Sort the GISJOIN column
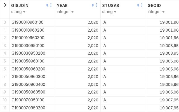The height and width of the screenshot is (112, 179). 47,5
